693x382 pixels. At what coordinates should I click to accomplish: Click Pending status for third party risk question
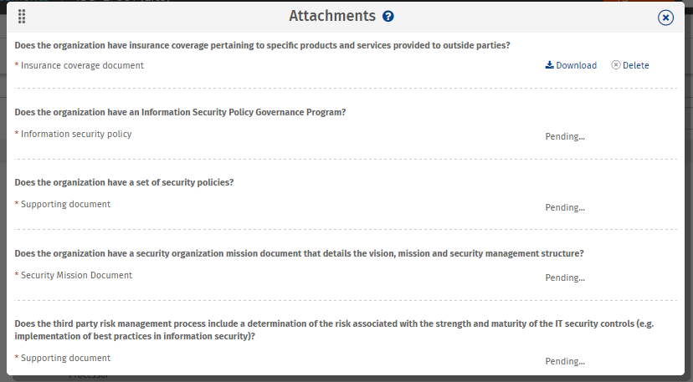[565, 361]
